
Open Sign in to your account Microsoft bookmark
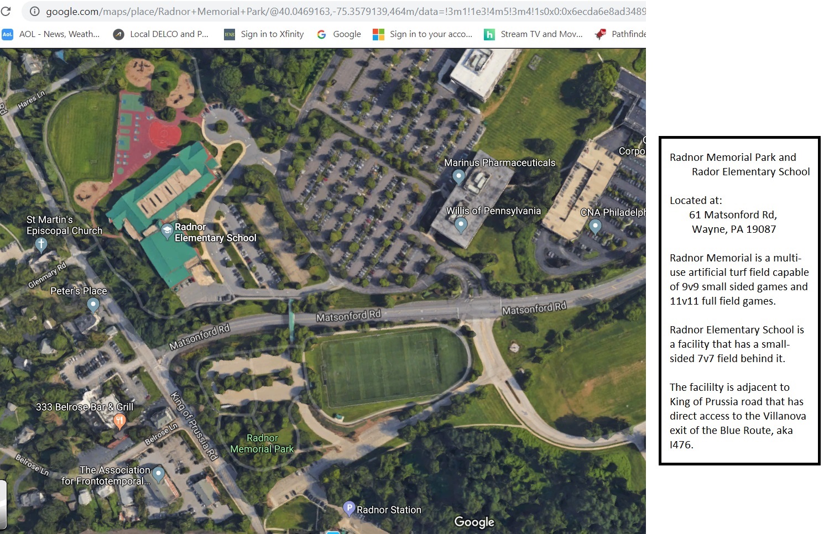pyautogui.click(x=423, y=34)
